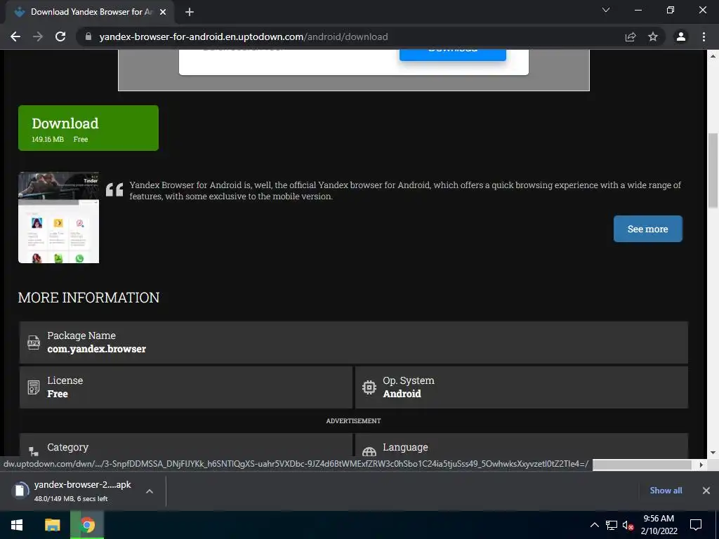The height and width of the screenshot is (539, 719).
Task: Show hidden system tray icons
Action: (x=594, y=525)
